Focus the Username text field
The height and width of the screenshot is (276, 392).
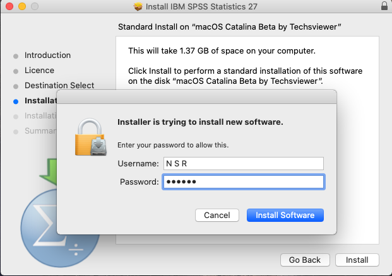[x=243, y=164]
